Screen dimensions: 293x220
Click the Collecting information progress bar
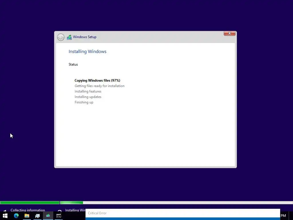(30, 203)
